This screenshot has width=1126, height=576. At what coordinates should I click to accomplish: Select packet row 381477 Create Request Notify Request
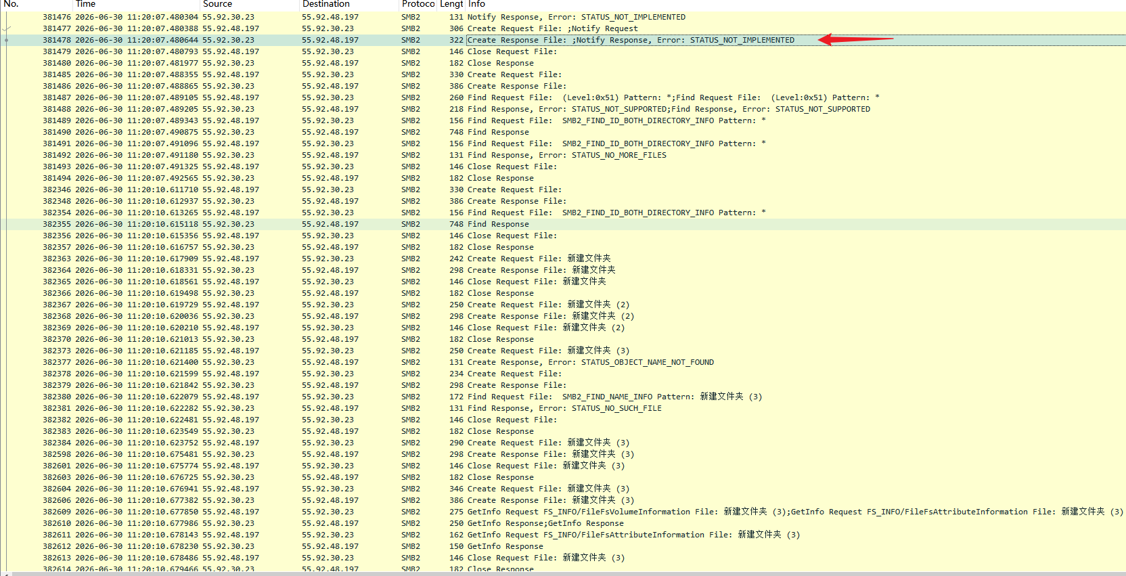[x=563, y=28]
